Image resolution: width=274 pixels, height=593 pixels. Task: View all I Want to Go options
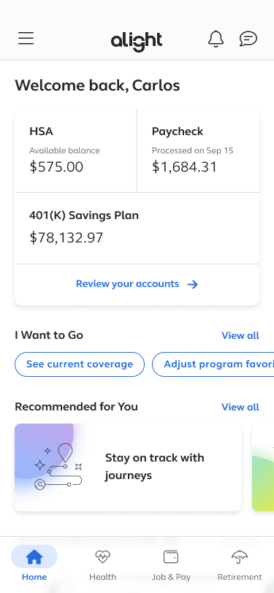240,335
